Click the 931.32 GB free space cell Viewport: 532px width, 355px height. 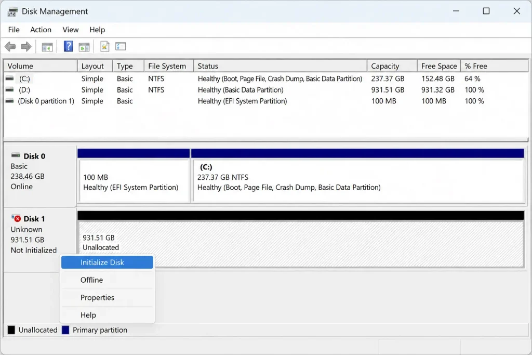[x=437, y=89]
